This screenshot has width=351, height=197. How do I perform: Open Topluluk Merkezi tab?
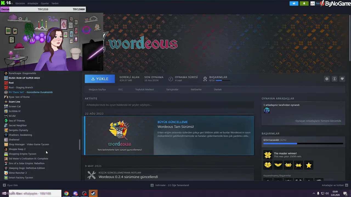[x=145, y=89]
